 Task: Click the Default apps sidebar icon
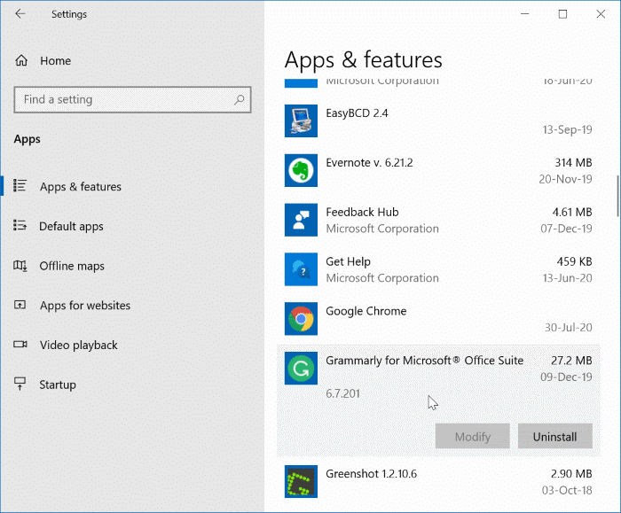pos(20,225)
